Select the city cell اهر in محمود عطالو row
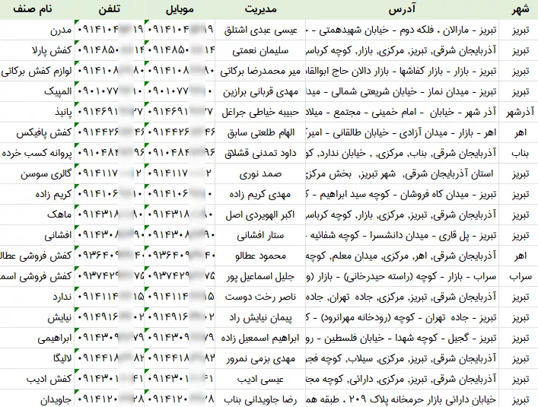The height and width of the screenshot is (407, 538). pos(518,256)
